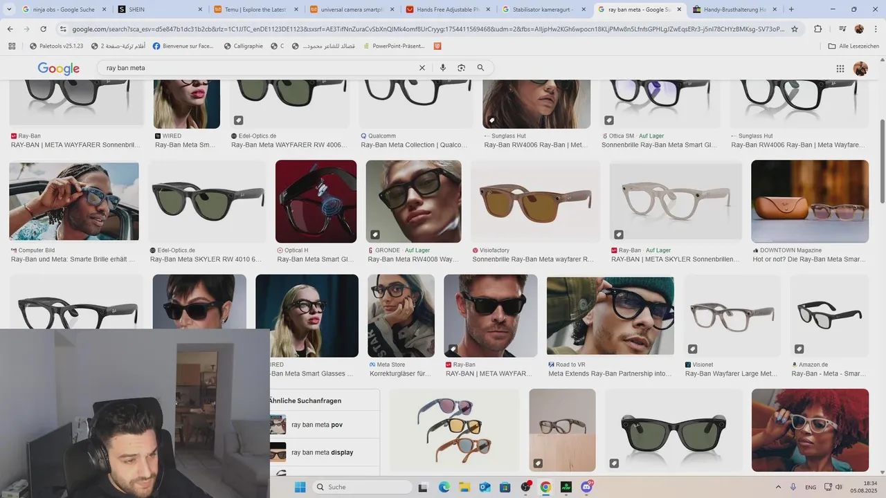
Task: Select related search ray ban meta pov
Action: click(325, 425)
